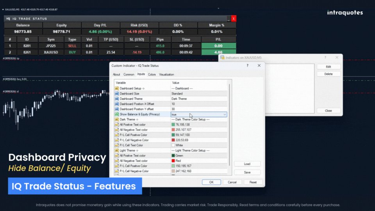Click the Cancel button
The height and width of the screenshot is (211, 375).
232,182
